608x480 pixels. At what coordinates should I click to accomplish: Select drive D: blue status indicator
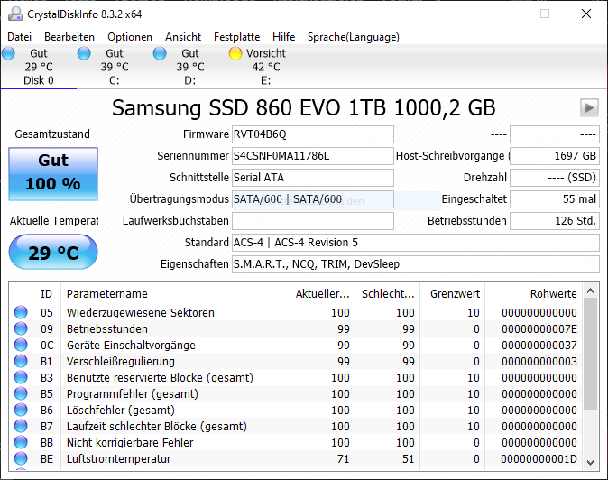[160, 53]
